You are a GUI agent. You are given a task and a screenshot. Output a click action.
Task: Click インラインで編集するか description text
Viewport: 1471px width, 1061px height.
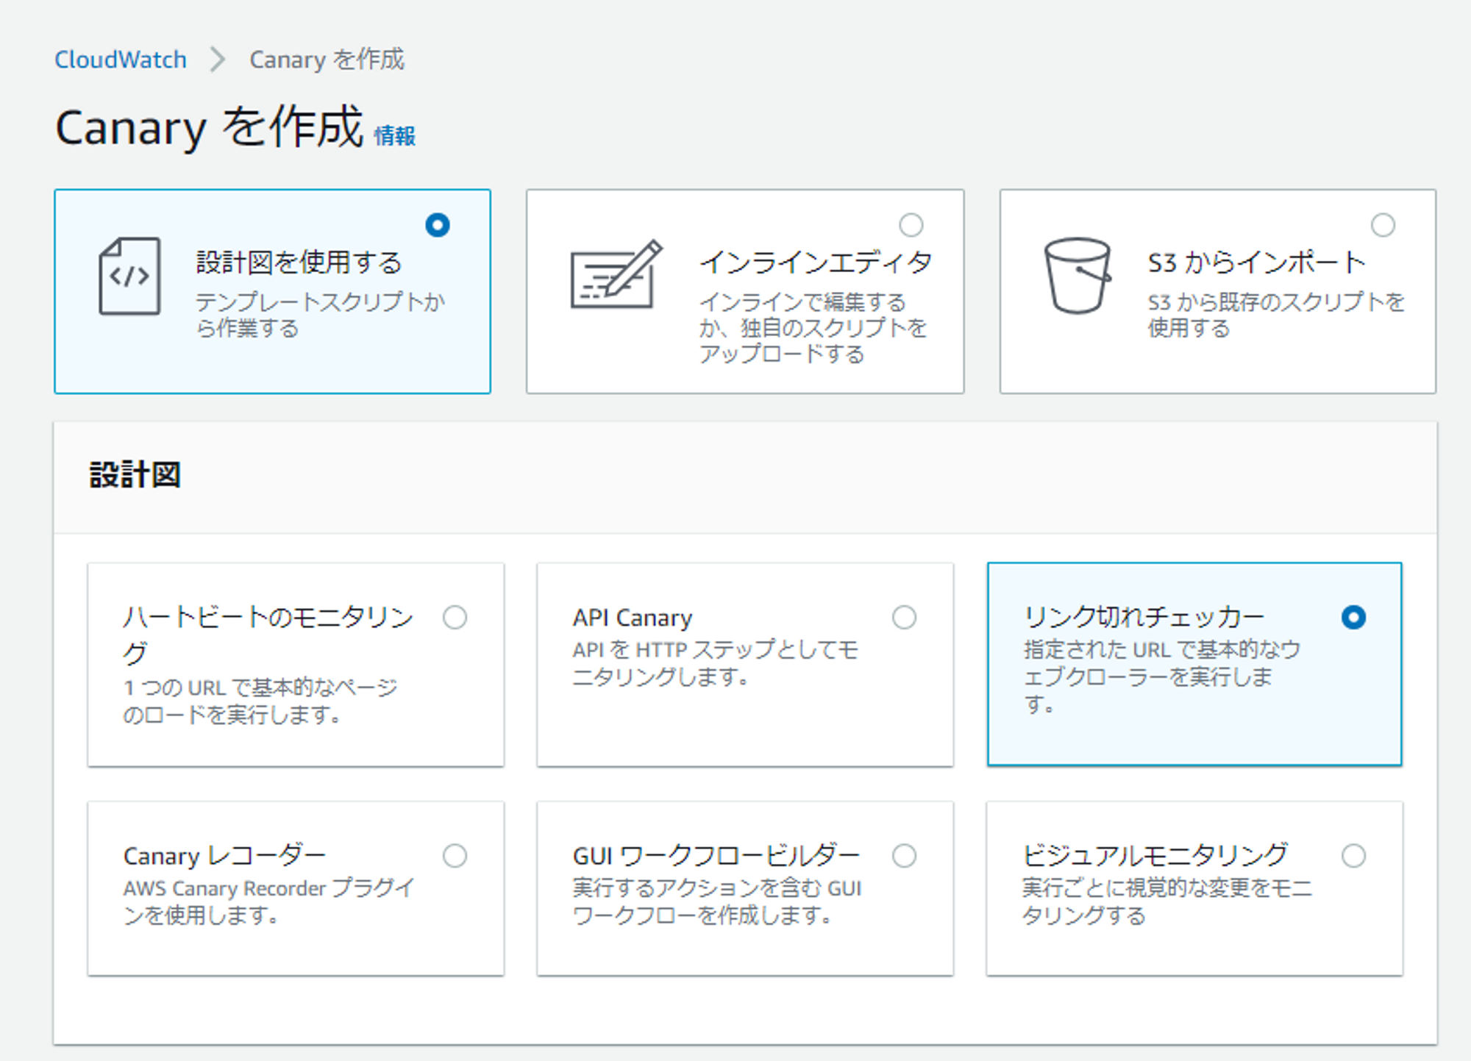click(813, 328)
